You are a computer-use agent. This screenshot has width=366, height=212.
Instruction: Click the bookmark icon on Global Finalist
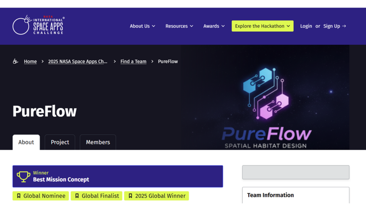pos(77,196)
